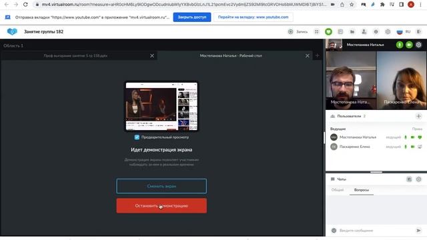
Task: Click the virtualroom address bar URL
Action: (184, 5)
